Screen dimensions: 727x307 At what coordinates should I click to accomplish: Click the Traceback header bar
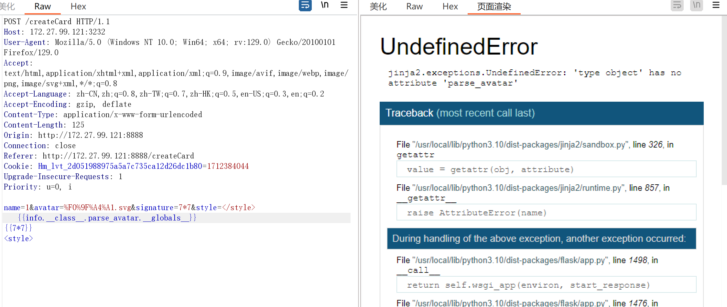(541, 113)
